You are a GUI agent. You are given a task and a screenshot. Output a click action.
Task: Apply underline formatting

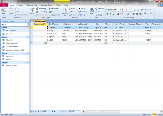(x=113, y=14)
